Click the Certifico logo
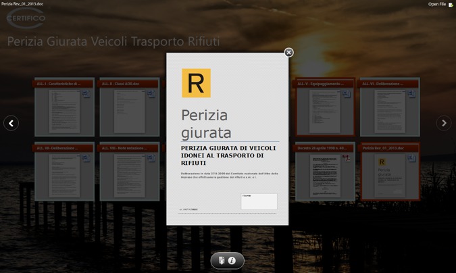This screenshot has width=456, height=273. click(26, 18)
